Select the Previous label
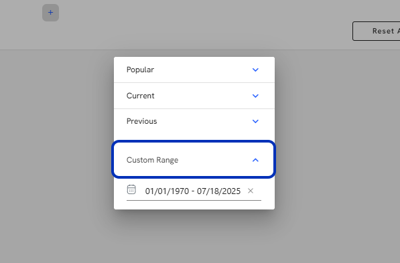This screenshot has width=400, height=263. click(142, 121)
